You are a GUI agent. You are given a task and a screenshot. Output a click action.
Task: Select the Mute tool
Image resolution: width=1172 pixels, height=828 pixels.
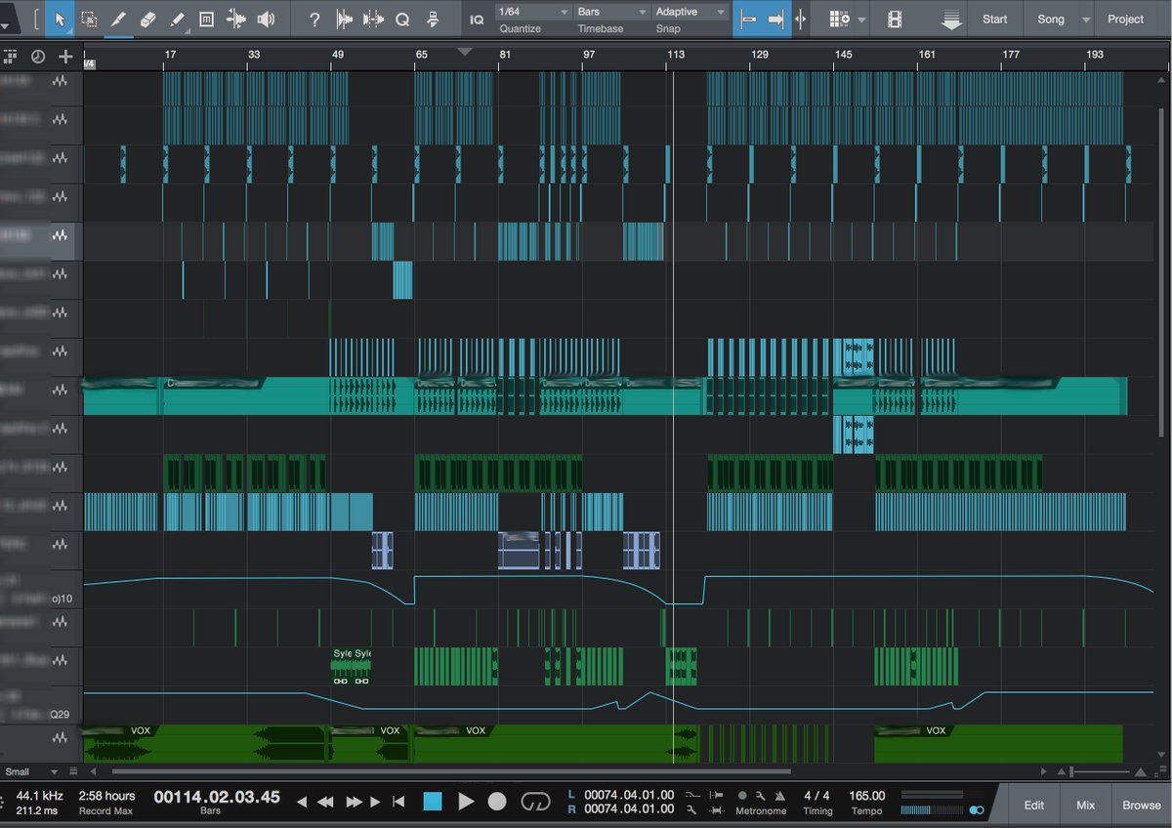(x=206, y=19)
